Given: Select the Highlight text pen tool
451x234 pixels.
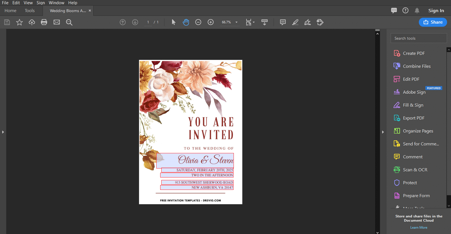Looking at the screenshot, I should coord(295,22).
